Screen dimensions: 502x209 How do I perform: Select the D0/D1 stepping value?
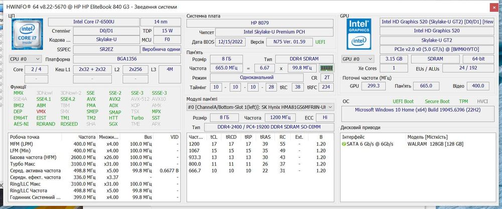(x=106, y=31)
